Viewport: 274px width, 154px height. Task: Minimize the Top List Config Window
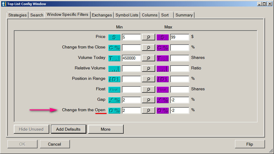pyautogui.click(x=260, y=4)
